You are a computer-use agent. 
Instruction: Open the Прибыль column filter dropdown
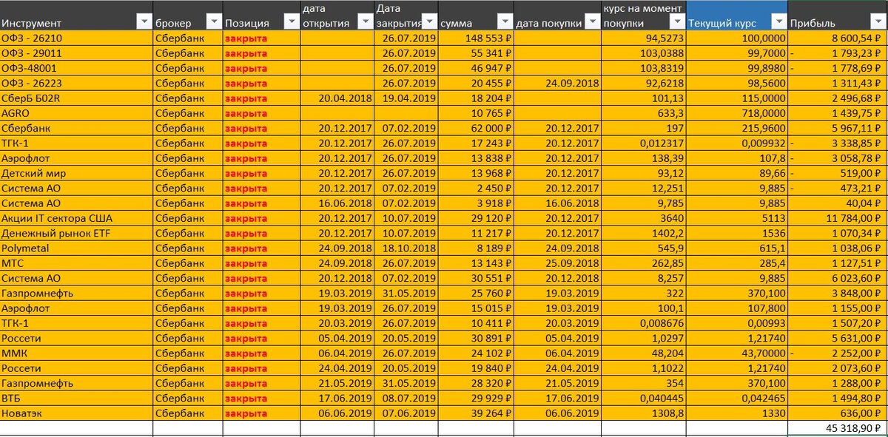click(x=878, y=22)
